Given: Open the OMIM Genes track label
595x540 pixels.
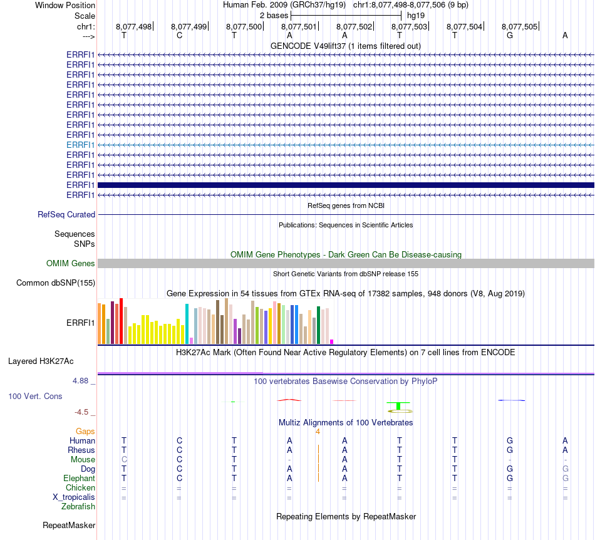Looking at the screenshot, I should coord(70,264).
